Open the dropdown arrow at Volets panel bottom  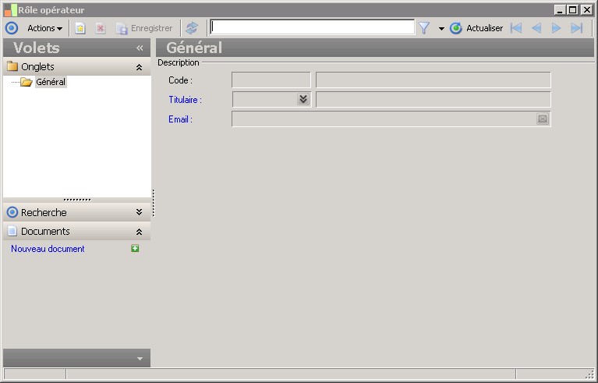pos(140,359)
